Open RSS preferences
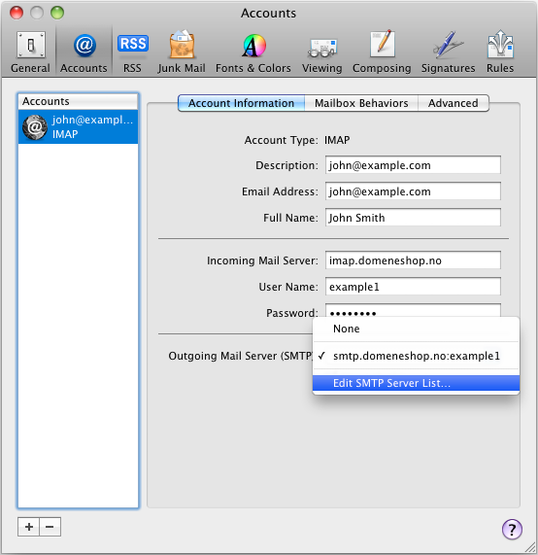This screenshot has height=555, width=538. click(133, 52)
